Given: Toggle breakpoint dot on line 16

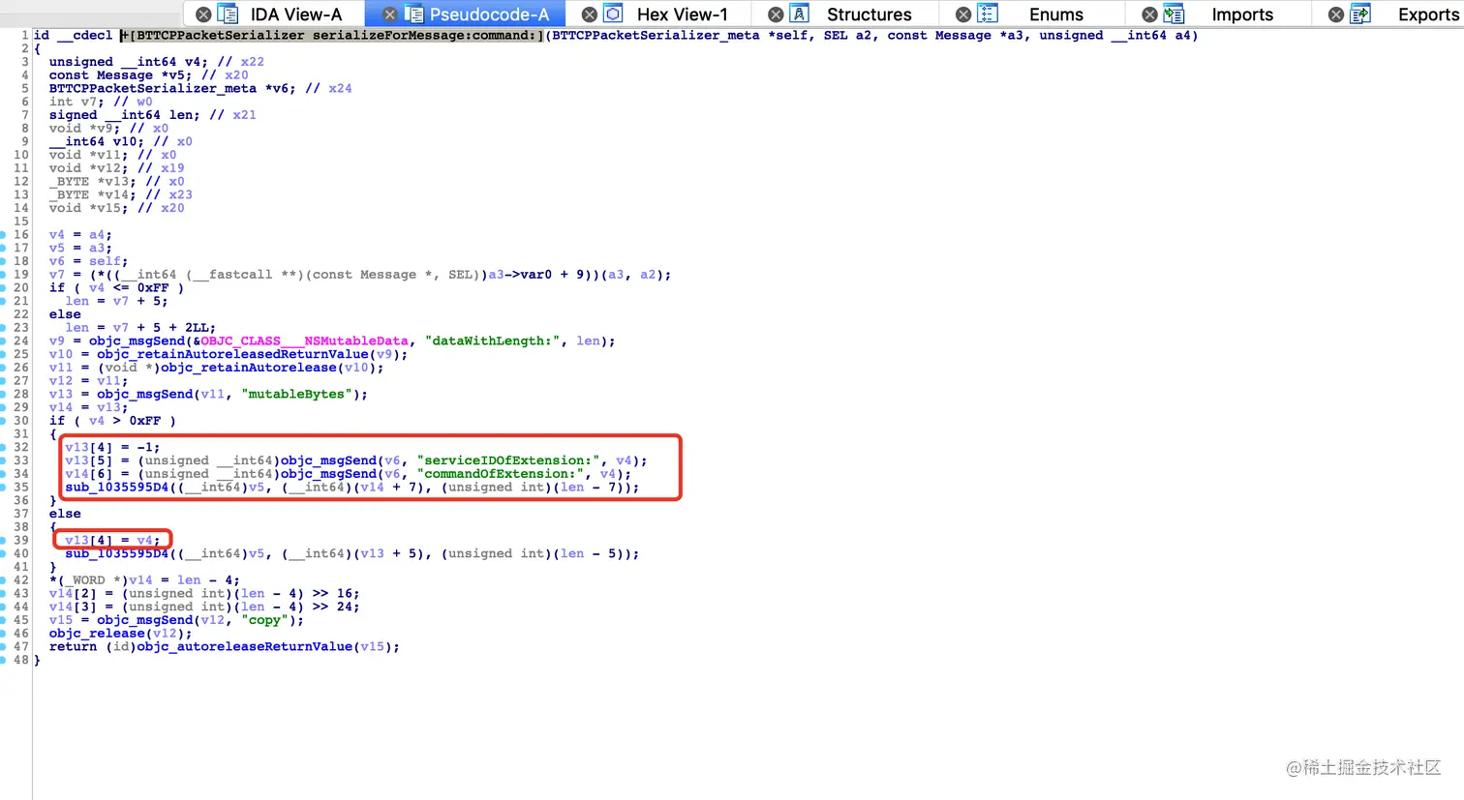Looking at the screenshot, I should pos(3,235).
